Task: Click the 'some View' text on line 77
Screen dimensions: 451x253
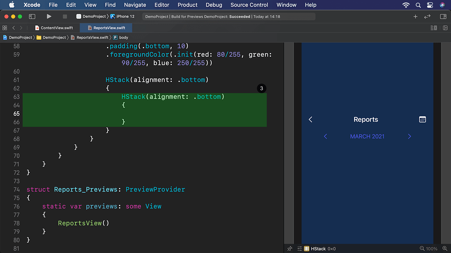Action: pos(143,206)
